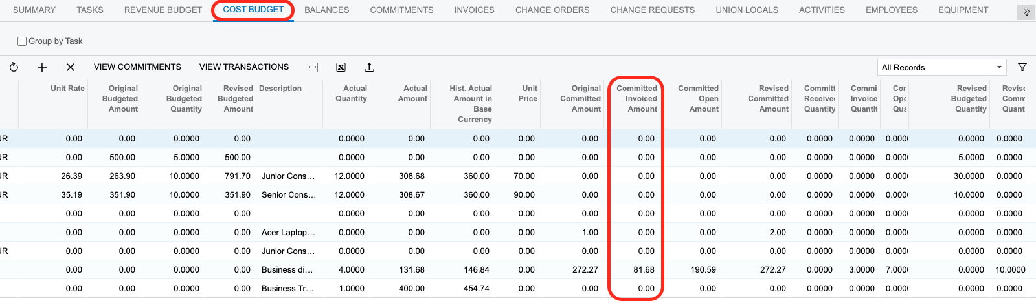Select the Acer Laptop description cell

pos(288,233)
